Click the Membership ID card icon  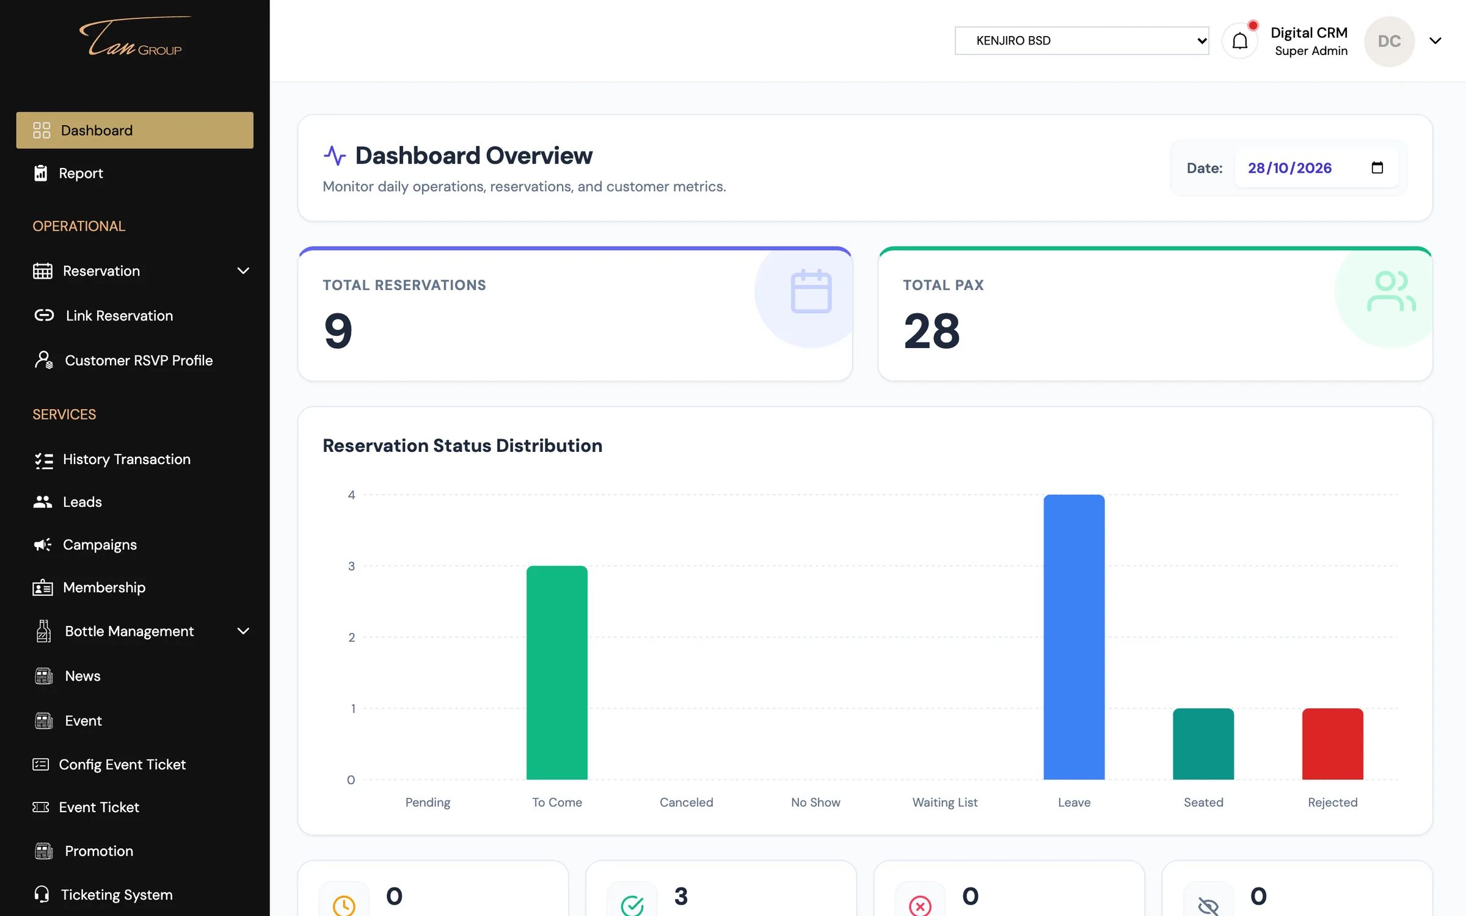[42, 587]
